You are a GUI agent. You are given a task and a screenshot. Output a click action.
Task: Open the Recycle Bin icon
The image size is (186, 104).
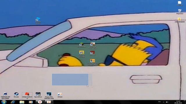[180, 12]
